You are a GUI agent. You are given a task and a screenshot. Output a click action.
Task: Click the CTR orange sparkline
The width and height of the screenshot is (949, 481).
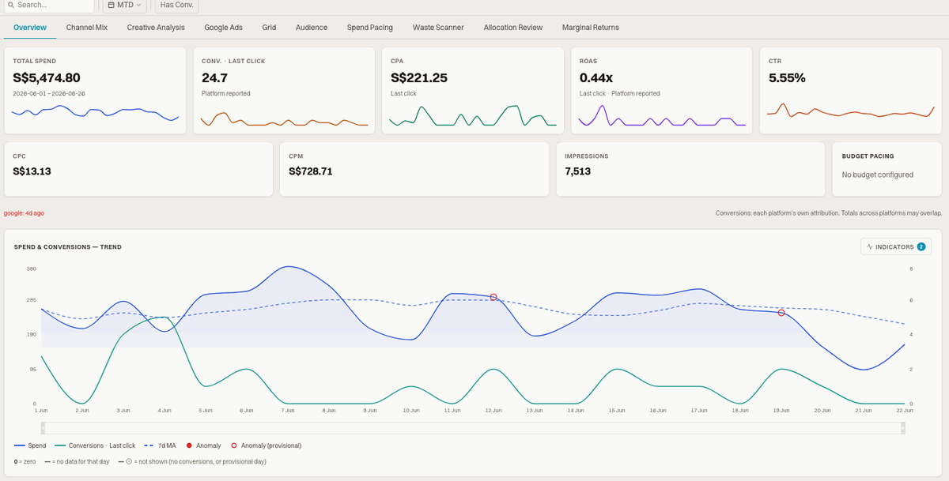pos(851,111)
